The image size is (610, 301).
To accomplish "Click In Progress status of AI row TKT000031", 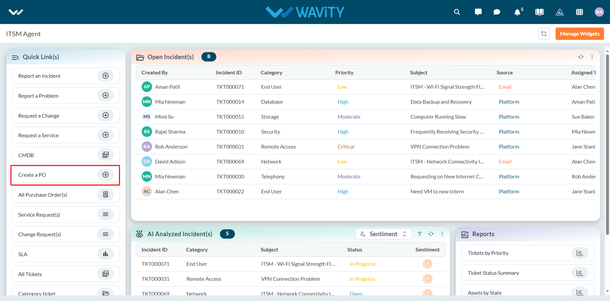I will tap(362, 279).
